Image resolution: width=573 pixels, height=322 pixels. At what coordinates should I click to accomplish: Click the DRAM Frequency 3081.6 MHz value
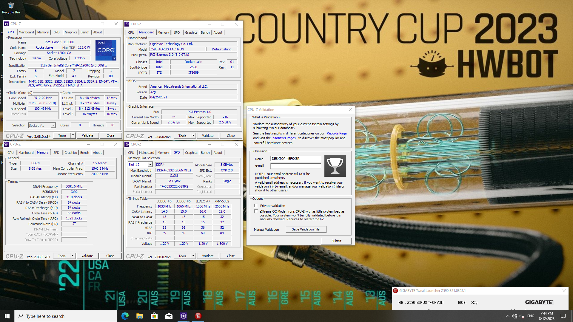(x=74, y=186)
